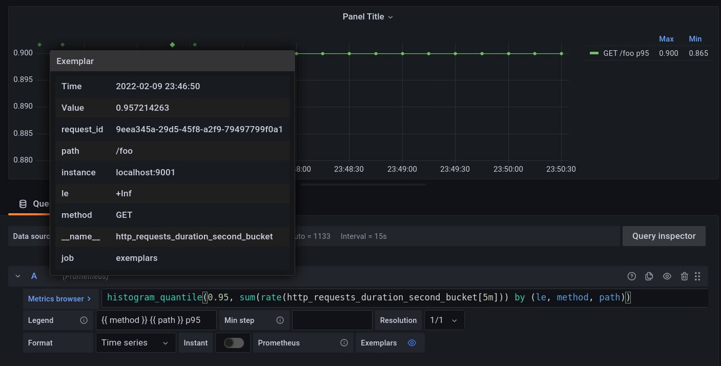Image resolution: width=721 pixels, height=366 pixels.
Task: Click the info icon beside Min step
Action: point(280,320)
